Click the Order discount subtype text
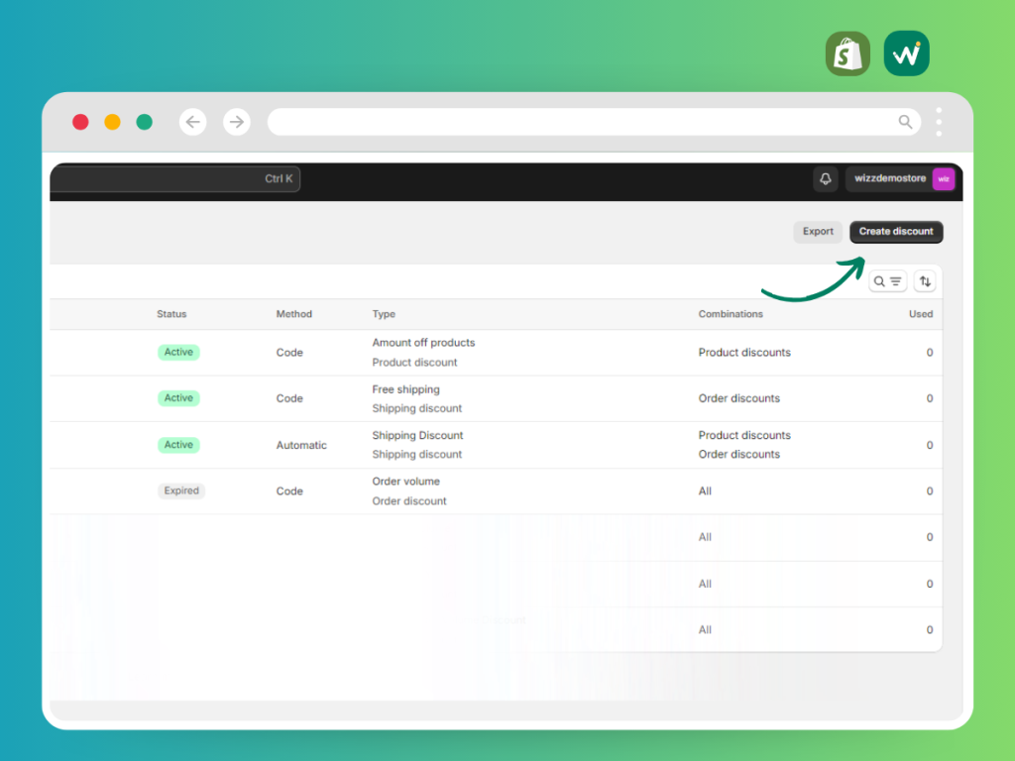 pos(409,500)
